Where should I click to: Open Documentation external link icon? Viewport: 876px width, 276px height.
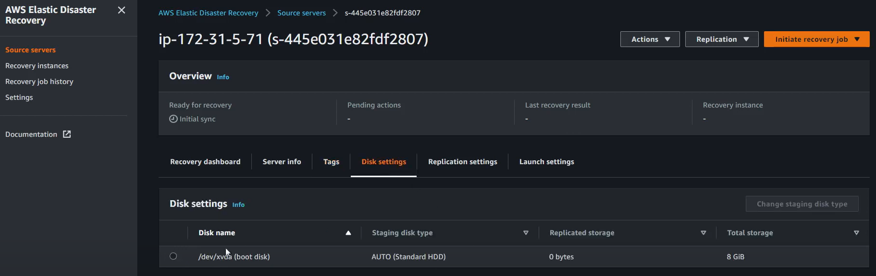[67, 134]
